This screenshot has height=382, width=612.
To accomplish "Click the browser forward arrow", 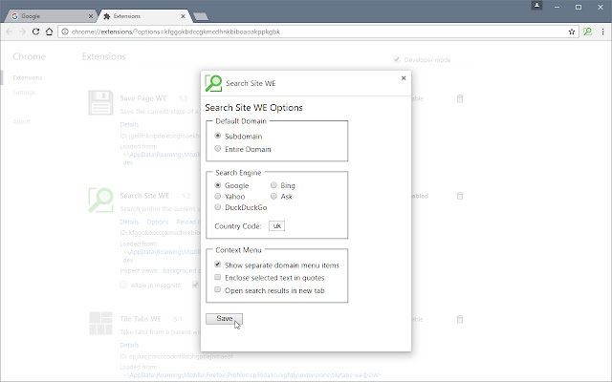I will (x=23, y=32).
